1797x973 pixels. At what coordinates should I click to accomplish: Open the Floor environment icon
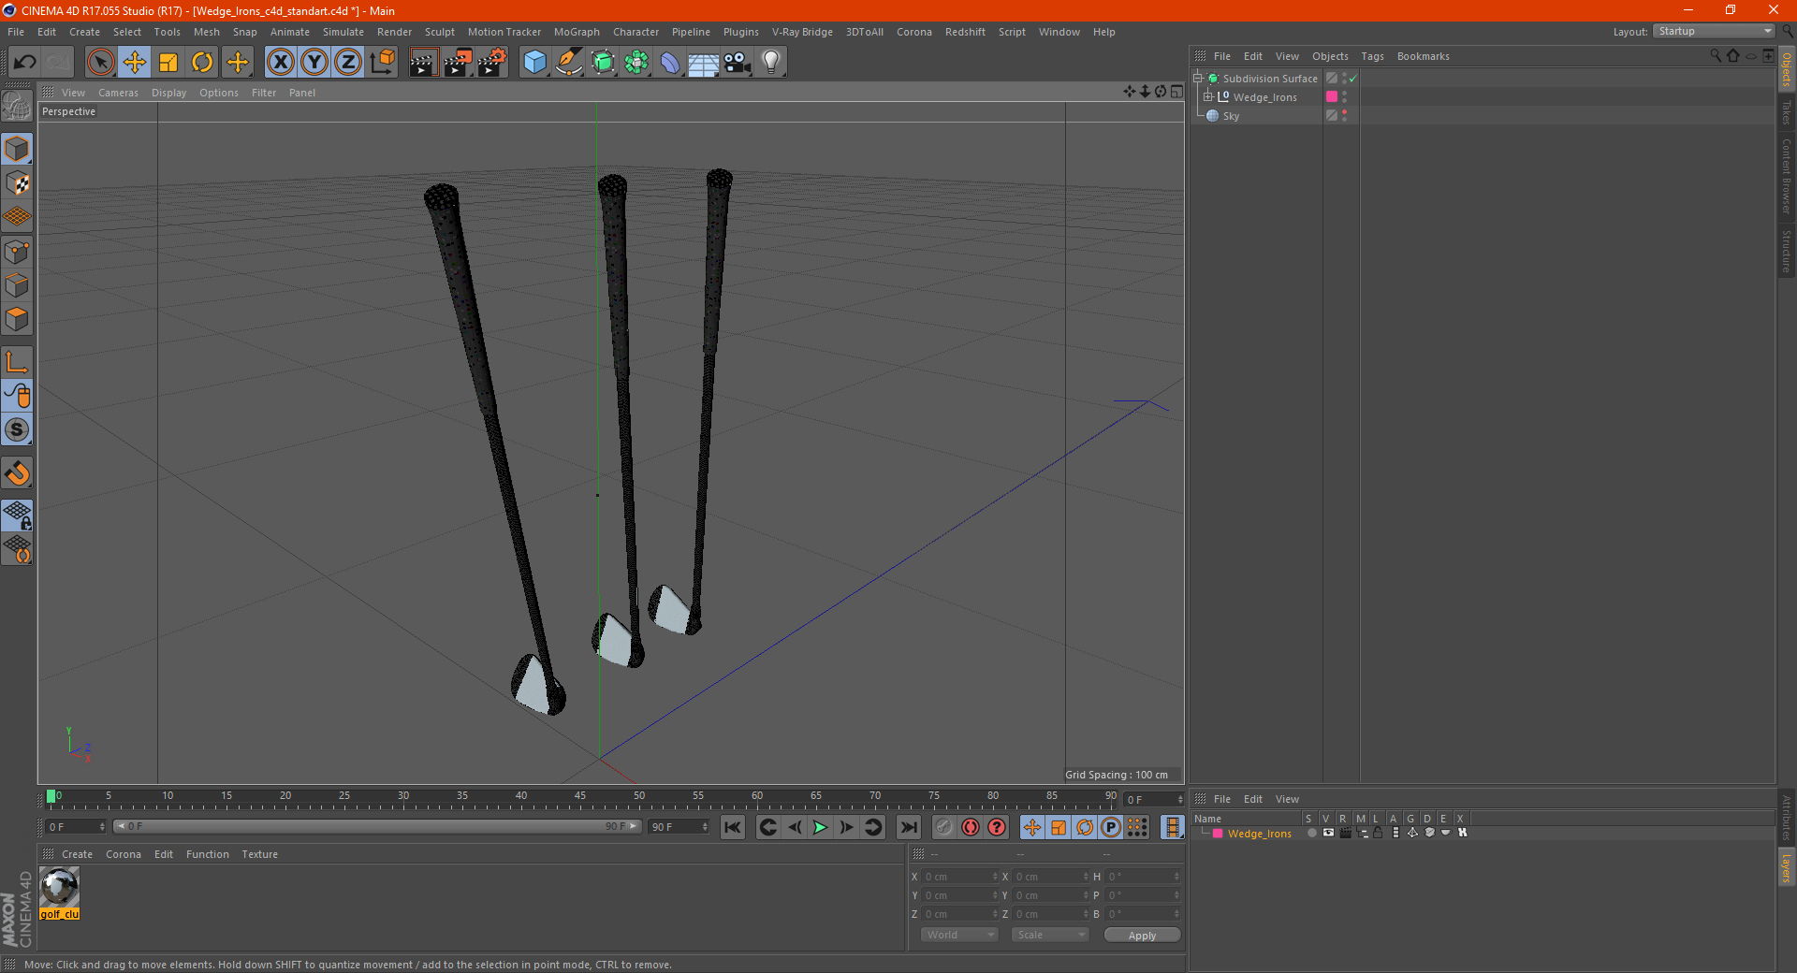(x=703, y=63)
